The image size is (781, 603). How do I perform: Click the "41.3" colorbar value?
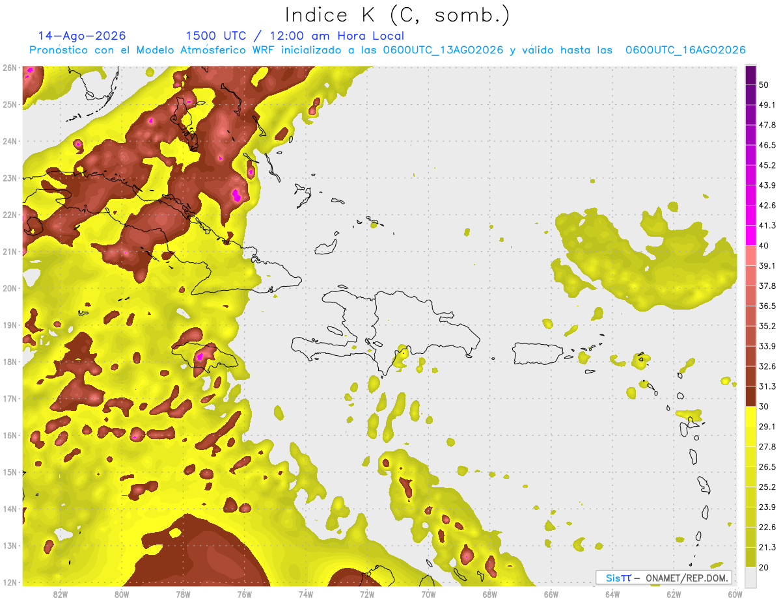767,226
